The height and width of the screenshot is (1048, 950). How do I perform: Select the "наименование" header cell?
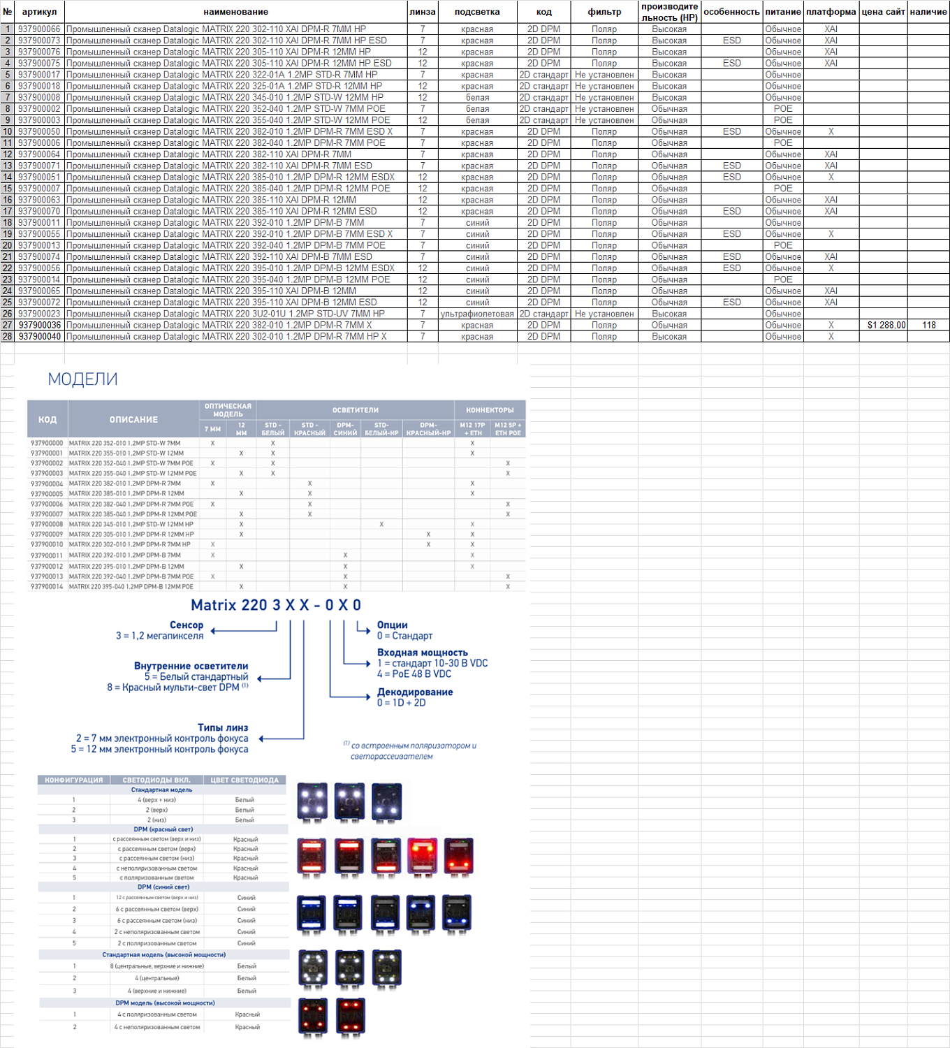tap(236, 12)
